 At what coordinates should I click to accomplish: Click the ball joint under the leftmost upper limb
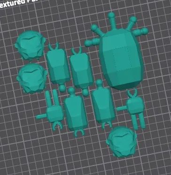point(62,88)
